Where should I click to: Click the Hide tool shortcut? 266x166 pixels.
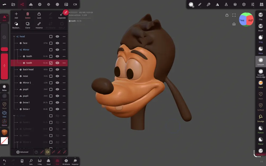click(x=5, y=114)
